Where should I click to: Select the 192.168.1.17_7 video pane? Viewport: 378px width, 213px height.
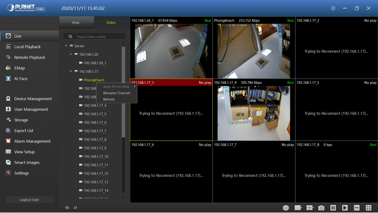click(254, 172)
